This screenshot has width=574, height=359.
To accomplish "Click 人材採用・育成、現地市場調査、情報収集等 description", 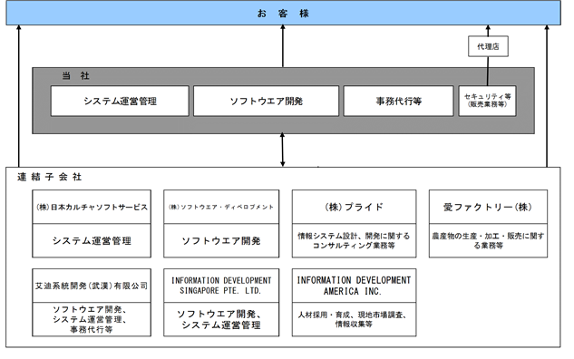I will [354, 319].
